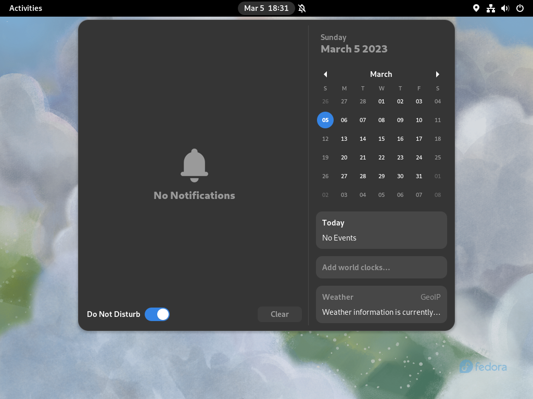Open the Weather information card
This screenshot has height=399, width=533.
point(382,304)
